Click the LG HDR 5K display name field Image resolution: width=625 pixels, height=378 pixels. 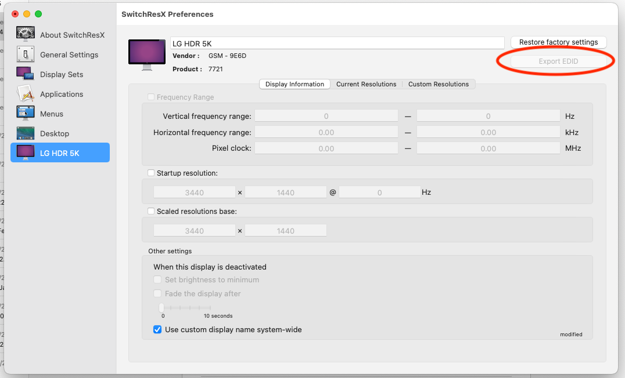[337, 43]
